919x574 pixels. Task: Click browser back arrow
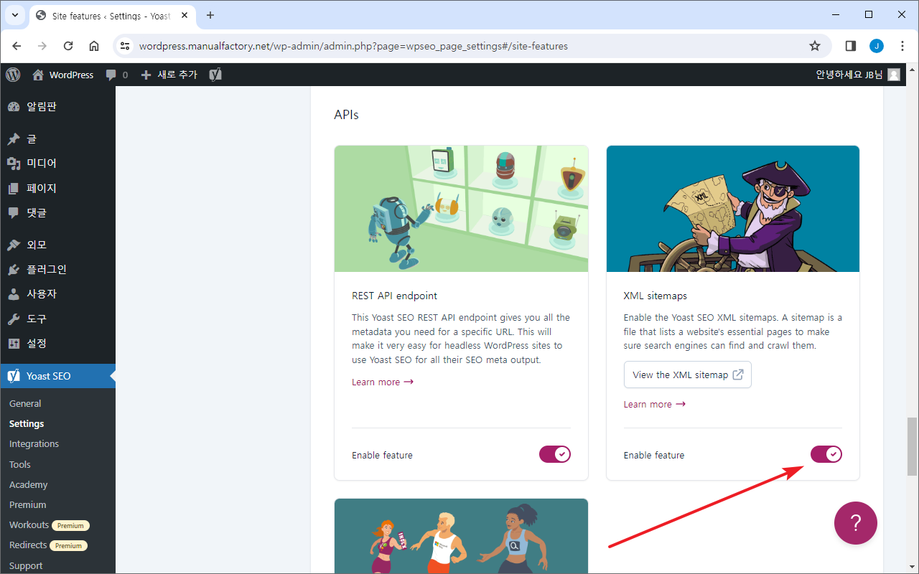17,46
